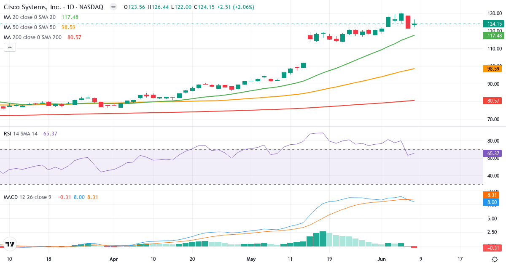
Task: Click the TradingView logo icon
Action: [10, 244]
